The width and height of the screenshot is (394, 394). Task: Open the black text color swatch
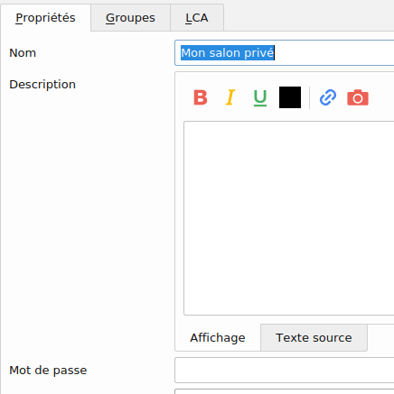[290, 97]
